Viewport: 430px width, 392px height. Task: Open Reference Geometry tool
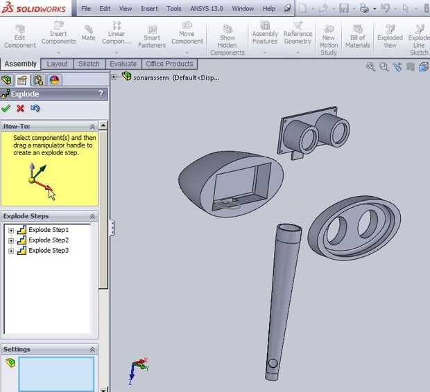pos(298,33)
